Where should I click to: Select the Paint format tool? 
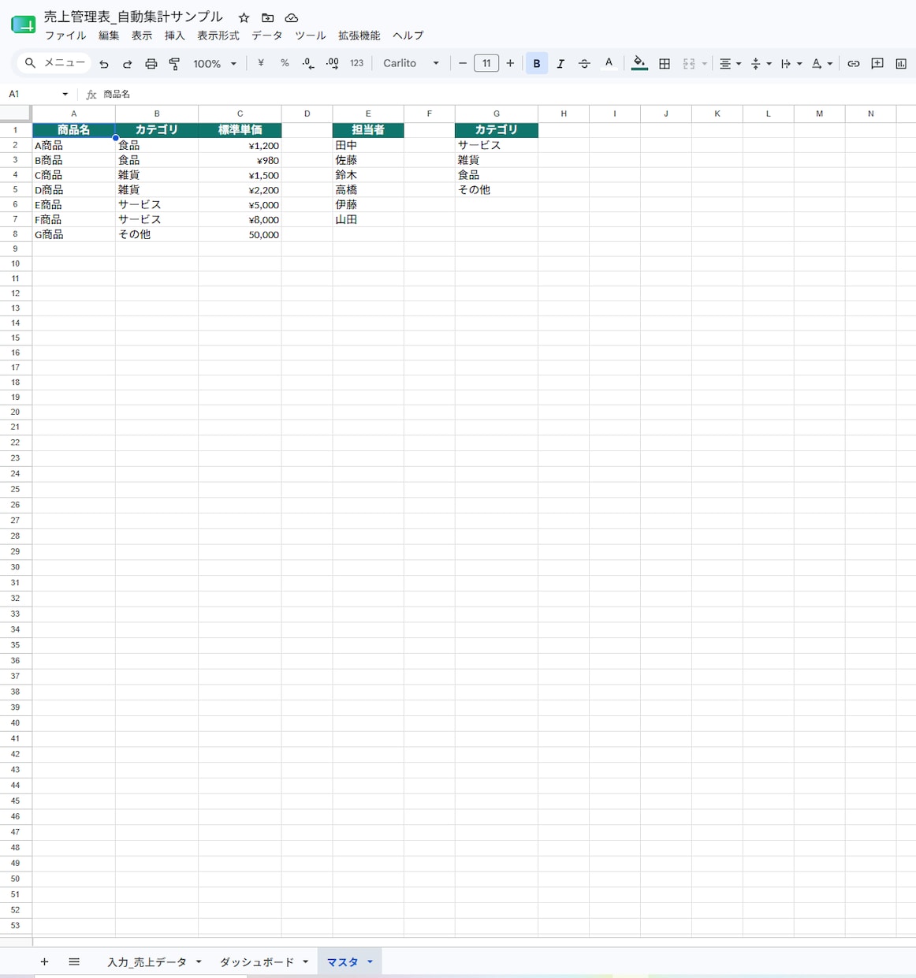174,64
